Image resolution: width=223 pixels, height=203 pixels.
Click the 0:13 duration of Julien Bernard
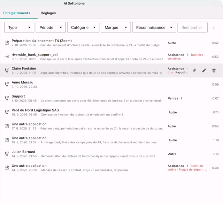tap(216, 154)
